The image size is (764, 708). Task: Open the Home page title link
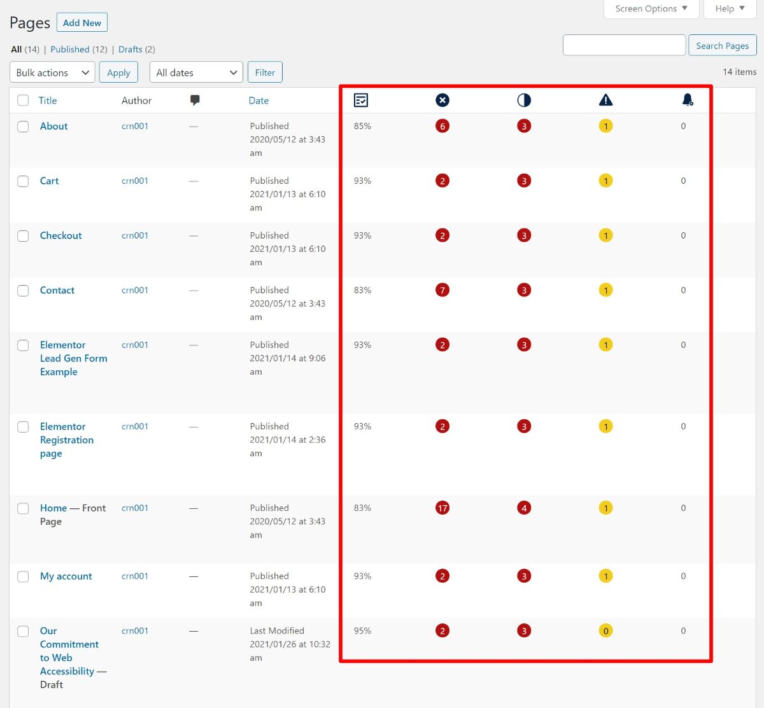coord(53,508)
